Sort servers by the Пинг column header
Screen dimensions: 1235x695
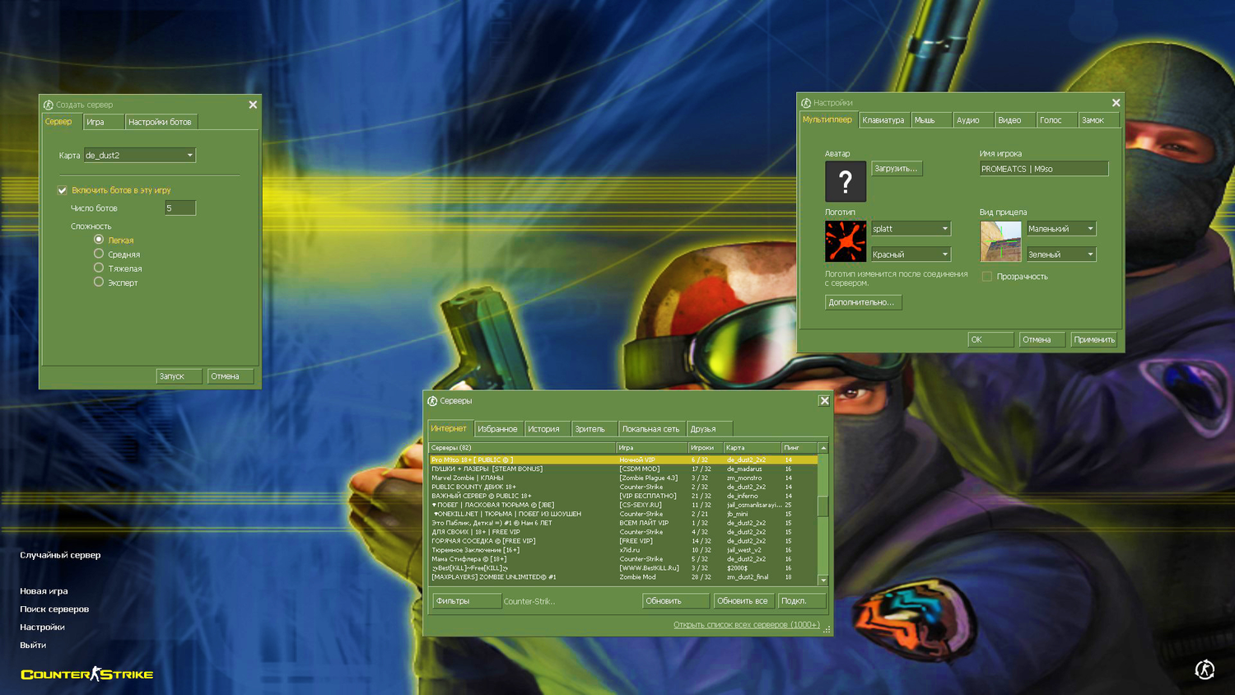pyautogui.click(x=799, y=448)
